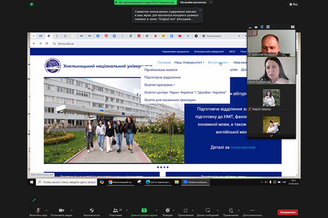The image size is (328, 218).
Task: Open YouTube tab in shared browser
Action: tap(180, 36)
